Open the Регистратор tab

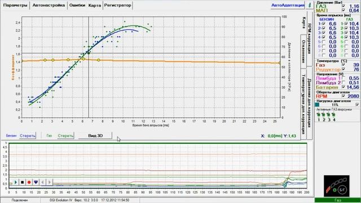pyautogui.click(x=117, y=5)
